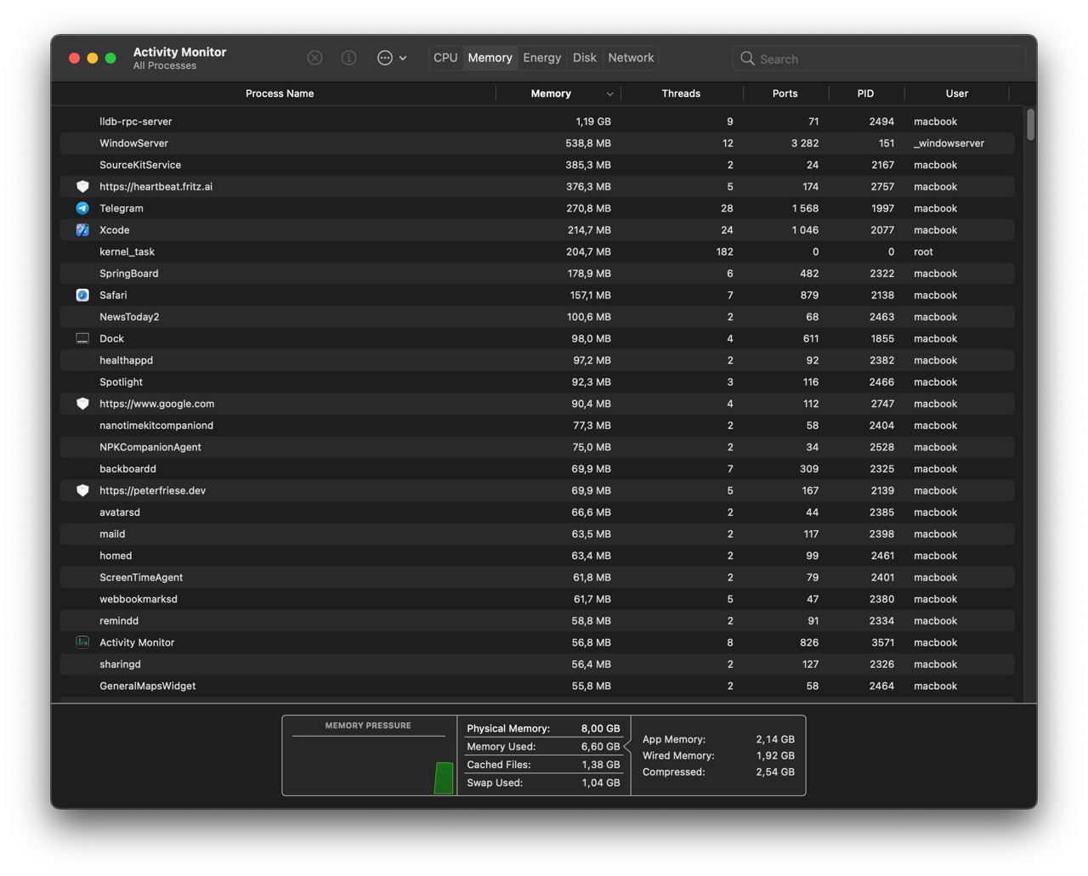The height and width of the screenshot is (876, 1088).
Task: Click the stop process (X) toolbar icon
Action: point(314,58)
